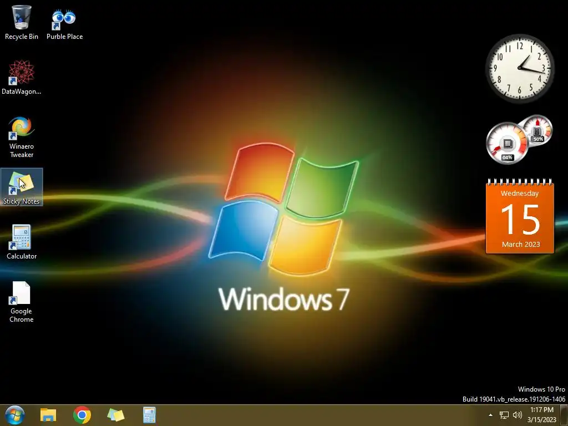568x426 pixels.
Task: Select the DataWagon desktop shortcut
Action: [x=22, y=78]
